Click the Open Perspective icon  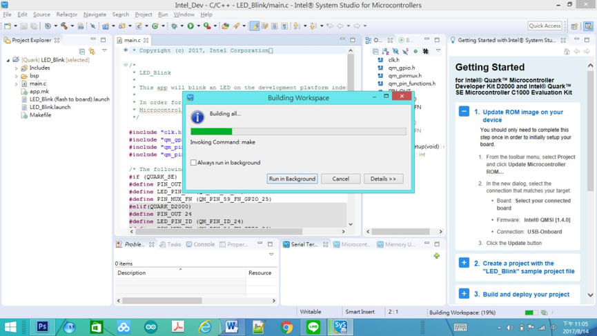(x=574, y=26)
